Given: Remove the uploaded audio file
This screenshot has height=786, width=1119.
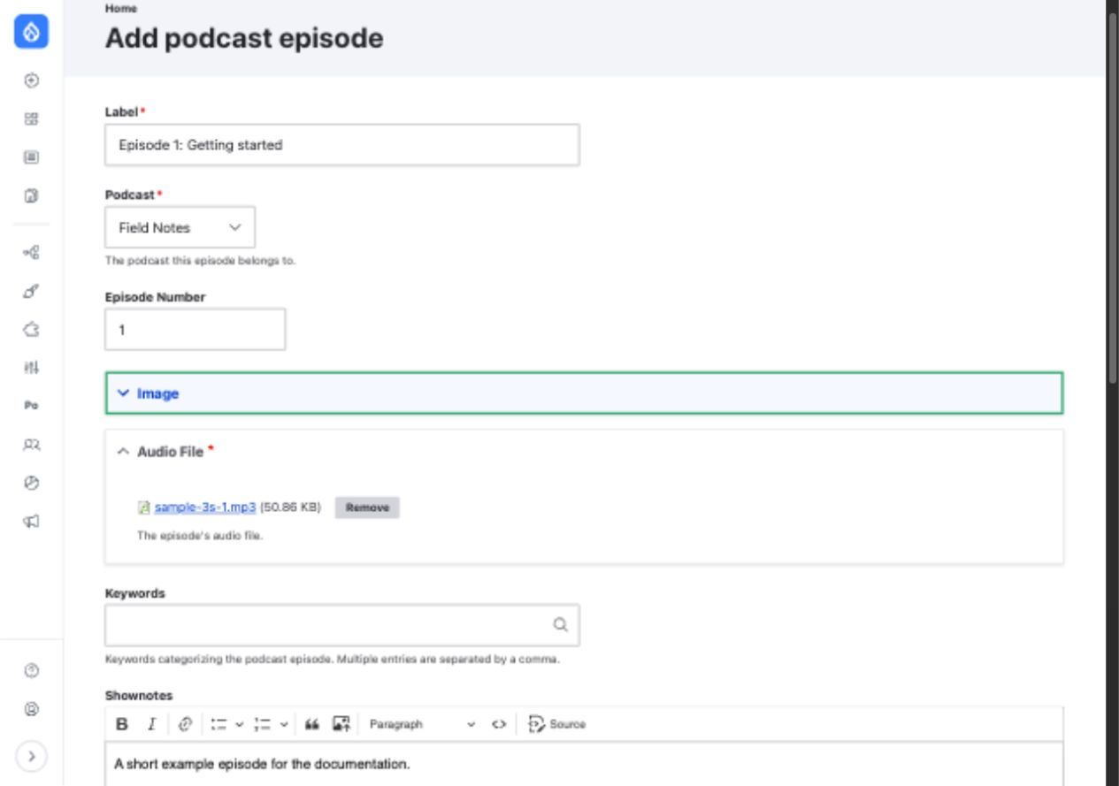Looking at the screenshot, I should click(367, 507).
